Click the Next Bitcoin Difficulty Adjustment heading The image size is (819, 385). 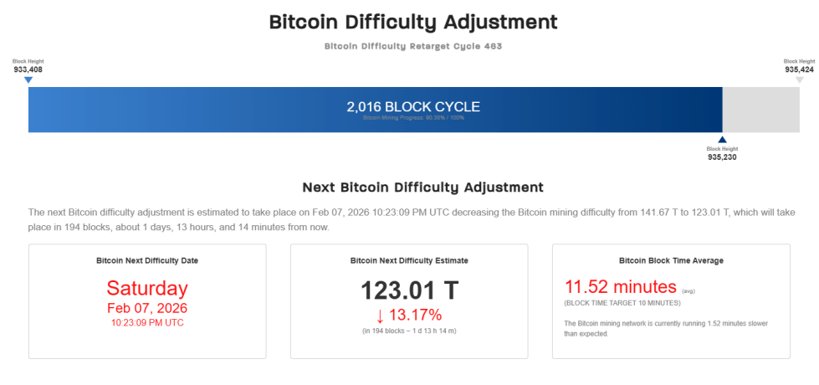tap(422, 187)
